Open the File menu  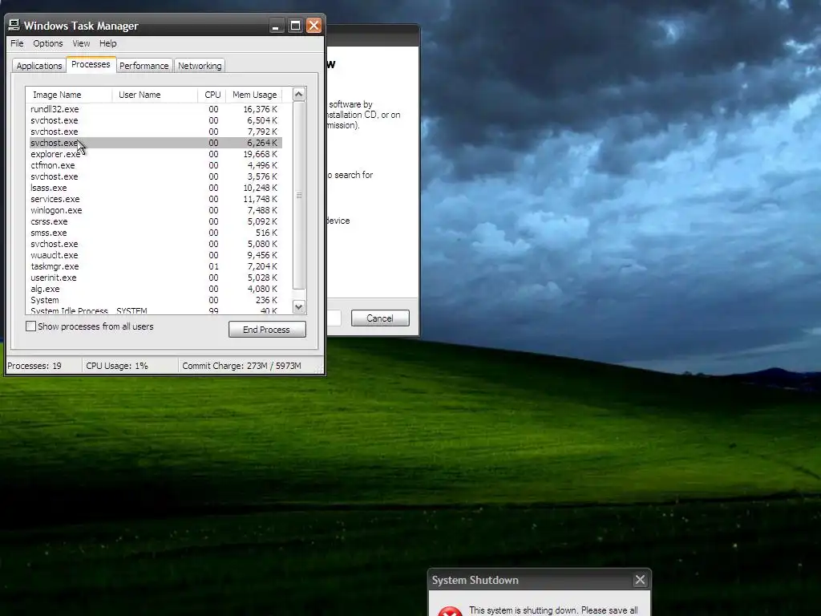(x=17, y=43)
